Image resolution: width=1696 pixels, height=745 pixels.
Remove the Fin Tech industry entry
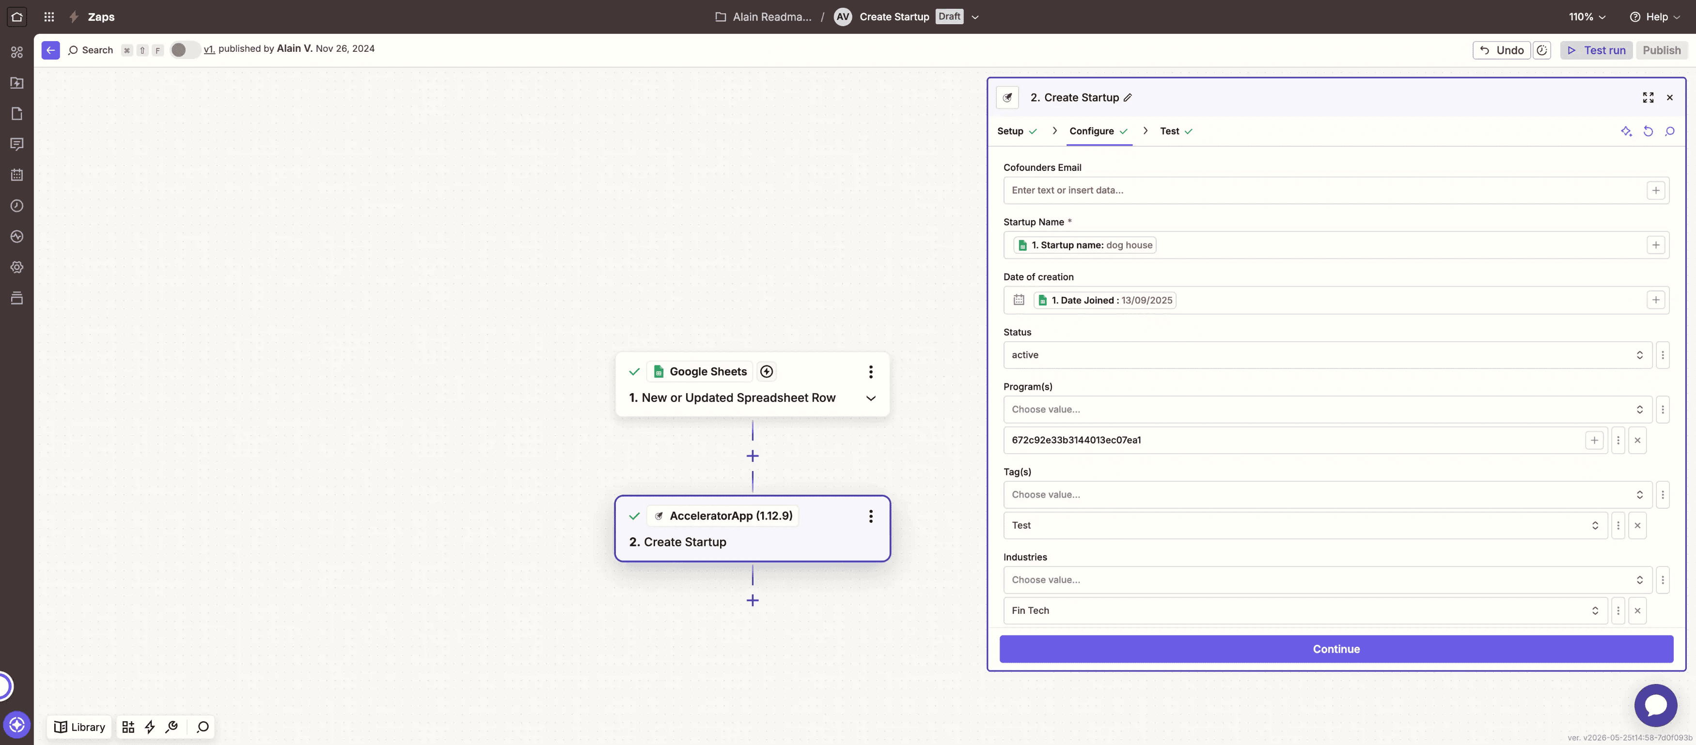pyautogui.click(x=1637, y=610)
